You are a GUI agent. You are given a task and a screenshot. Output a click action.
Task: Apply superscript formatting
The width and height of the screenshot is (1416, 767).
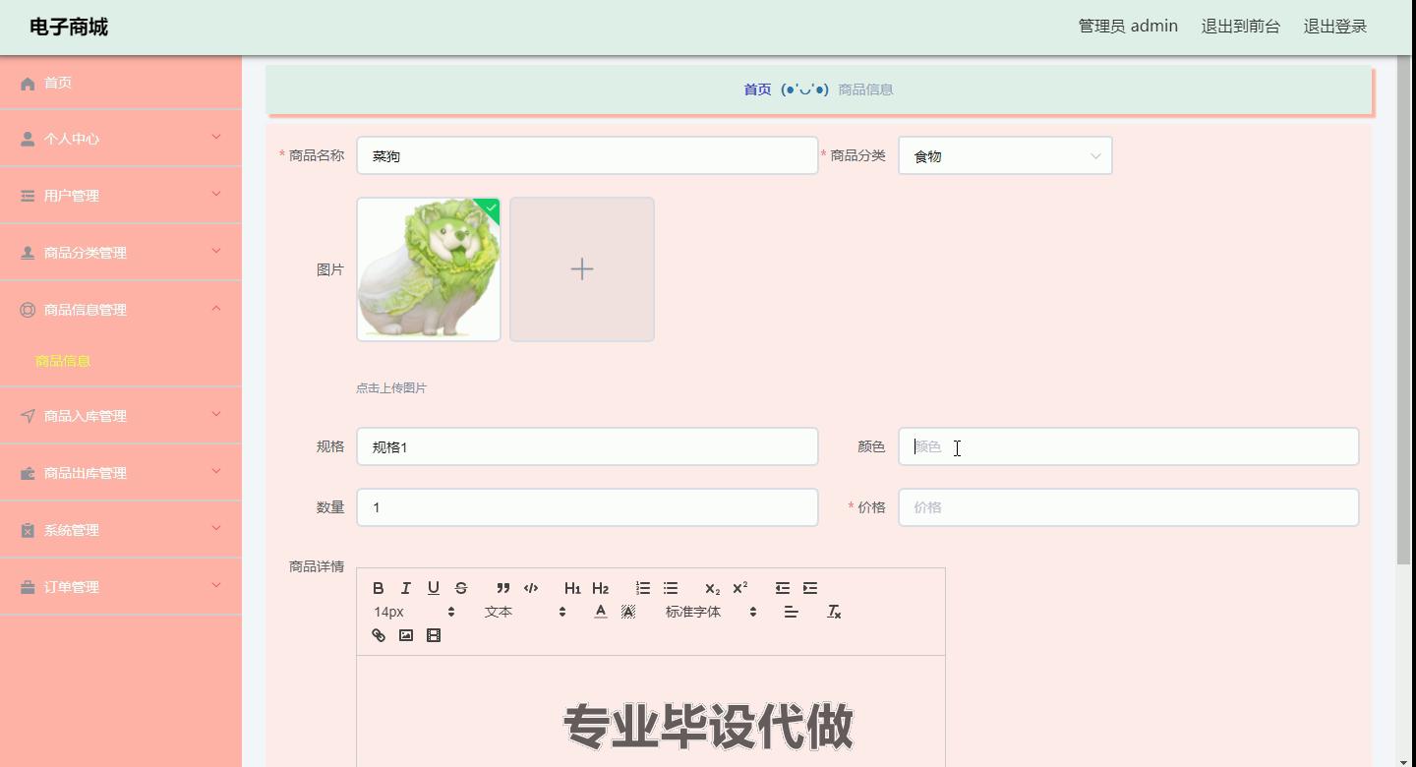click(x=740, y=588)
